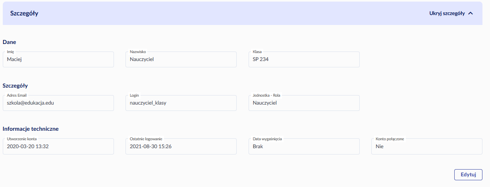Click the Szczegóły panel header title

[24, 13]
